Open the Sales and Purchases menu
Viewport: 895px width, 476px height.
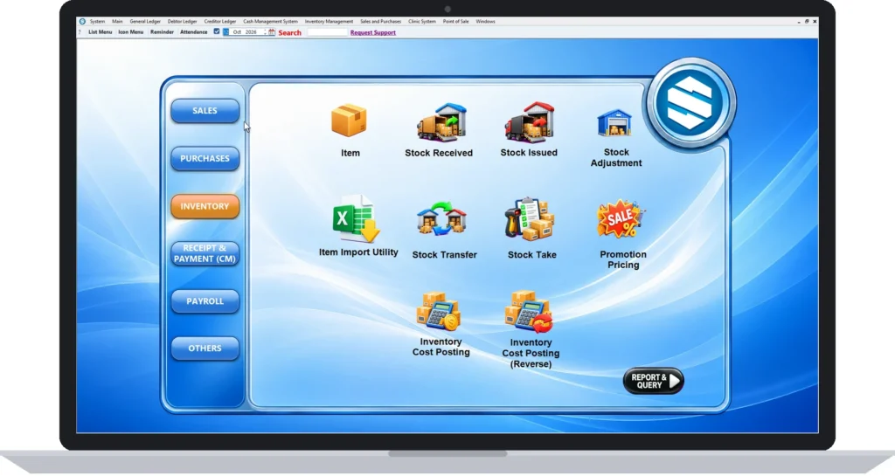point(381,22)
